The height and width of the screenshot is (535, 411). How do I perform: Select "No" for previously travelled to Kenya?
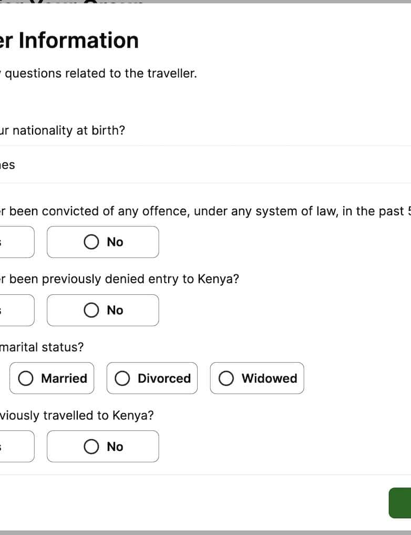[x=103, y=447]
